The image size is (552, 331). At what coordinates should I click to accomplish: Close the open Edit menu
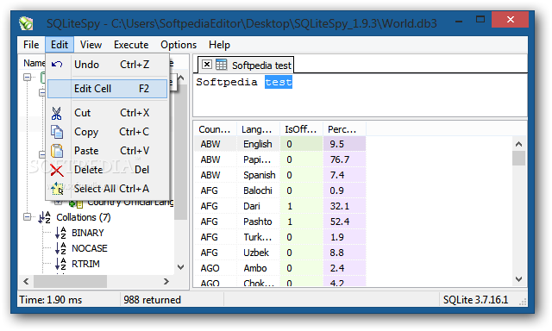[60, 45]
